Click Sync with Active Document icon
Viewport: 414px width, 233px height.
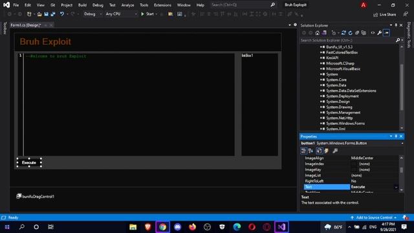point(343,33)
